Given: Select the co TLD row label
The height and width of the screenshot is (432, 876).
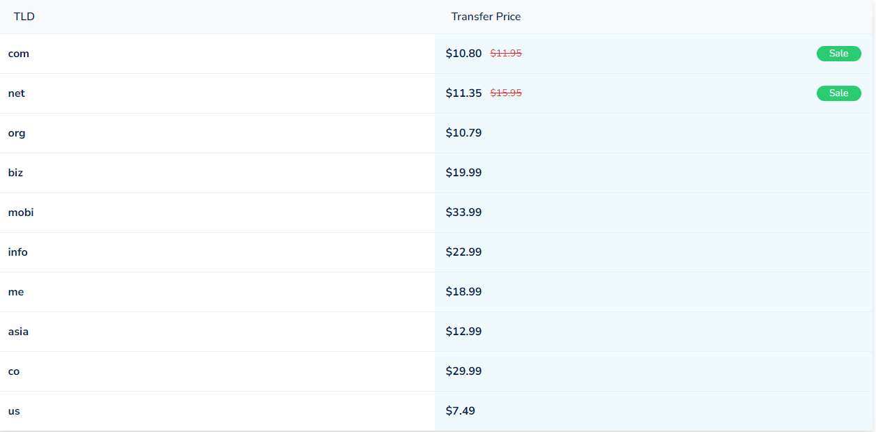Looking at the screenshot, I should point(14,371).
